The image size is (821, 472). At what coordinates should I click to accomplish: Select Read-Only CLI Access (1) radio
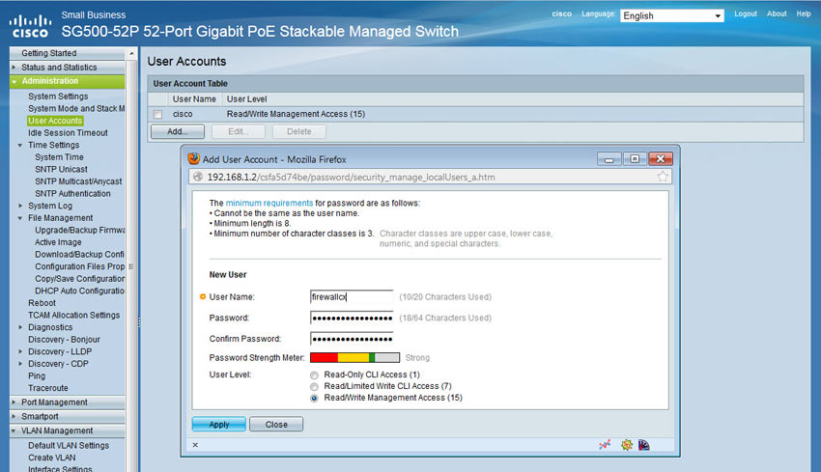click(x=314, y=375)
